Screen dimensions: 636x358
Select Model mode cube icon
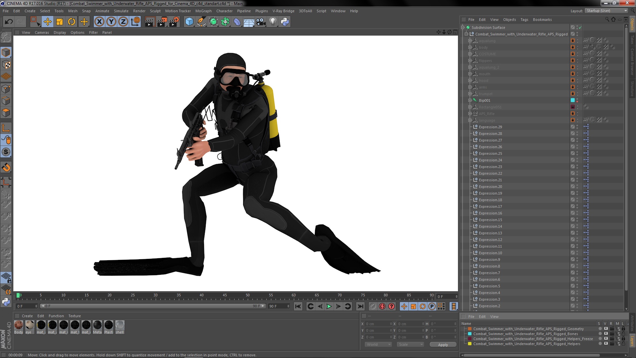6,52
